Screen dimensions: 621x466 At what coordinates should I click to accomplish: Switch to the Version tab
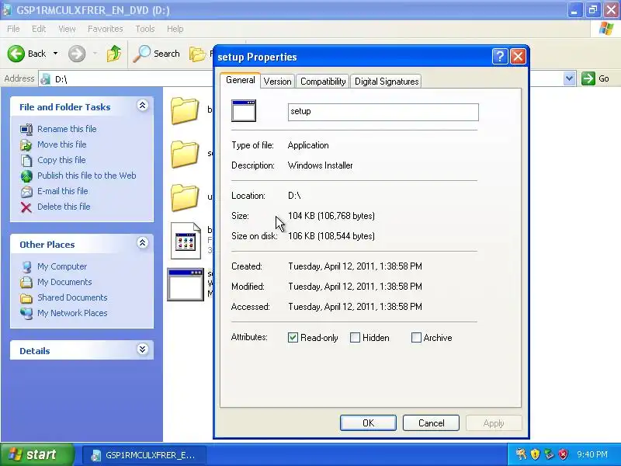(277, 82)
